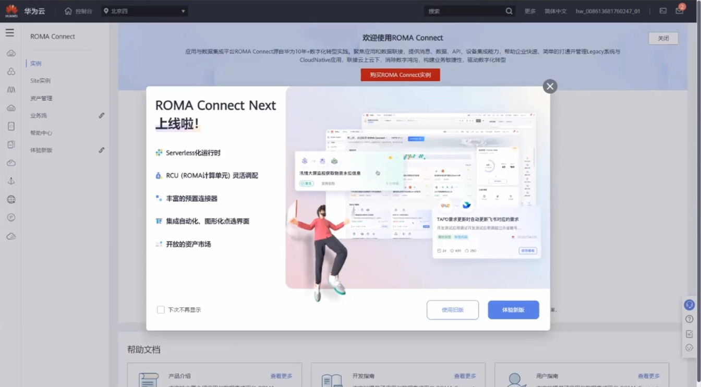Click the 用户指南 card title
The image size is (701, 387).
tap(547, 376)
